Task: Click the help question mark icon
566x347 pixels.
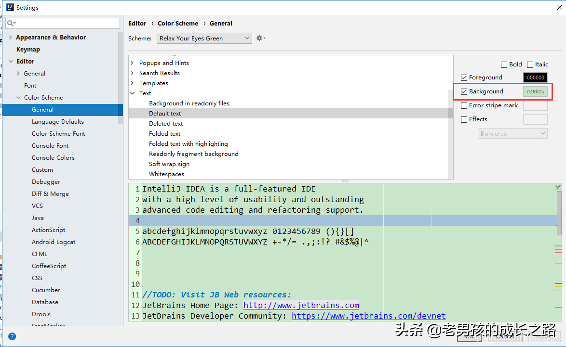Action: pyautogui.click(x=12, y=336)
